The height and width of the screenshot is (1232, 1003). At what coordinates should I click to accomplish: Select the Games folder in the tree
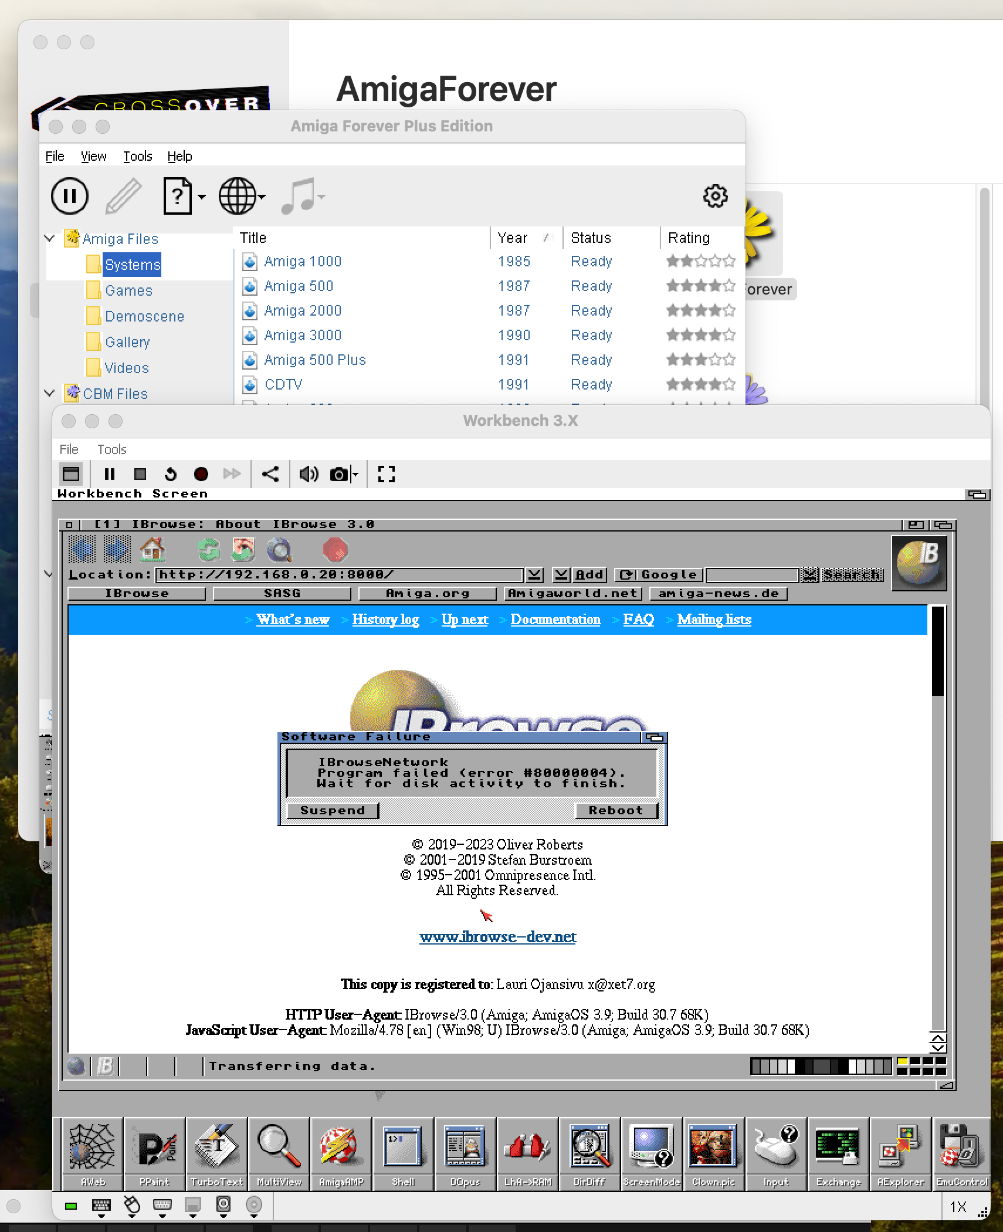128,290
